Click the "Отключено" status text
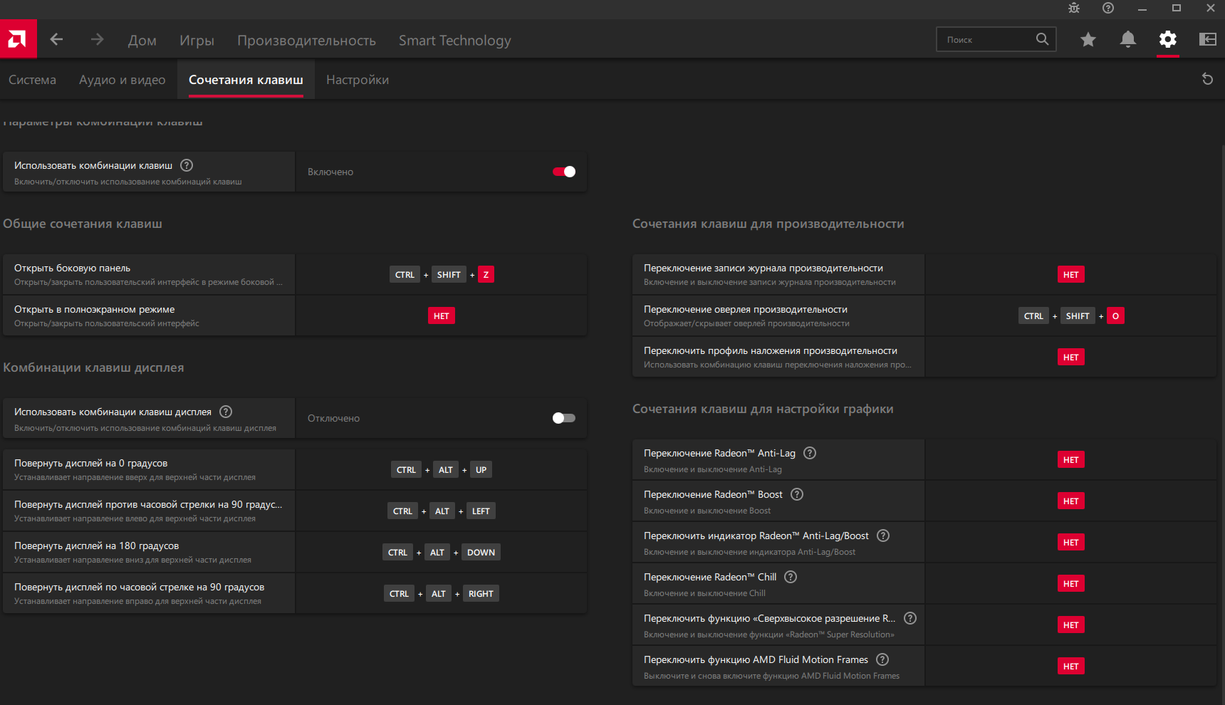Viewport: 1225px width, 705px height. tap(333, 419)
